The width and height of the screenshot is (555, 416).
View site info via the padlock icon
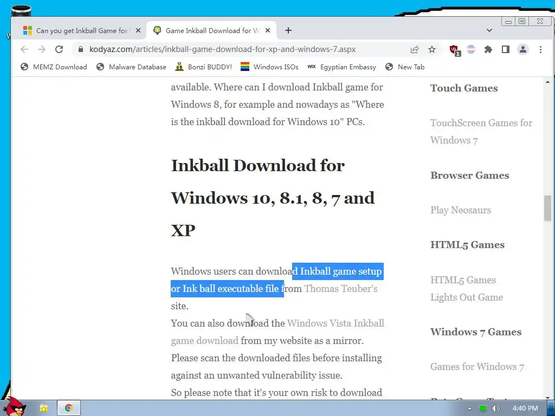[x=81, y=49]
